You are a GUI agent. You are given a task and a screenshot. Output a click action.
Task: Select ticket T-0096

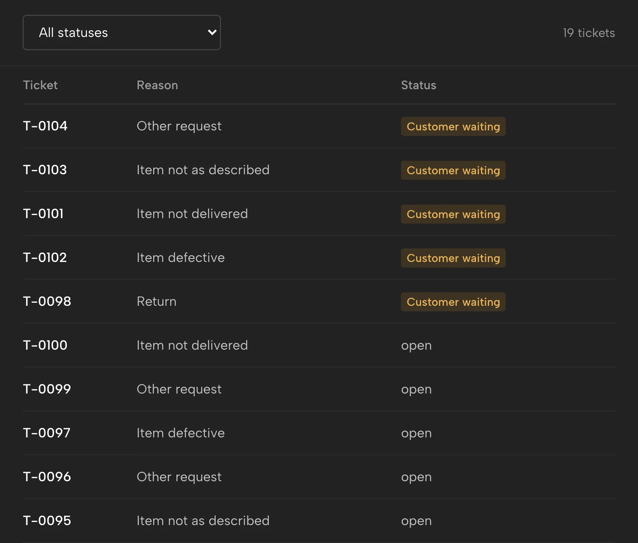[47, 477]
